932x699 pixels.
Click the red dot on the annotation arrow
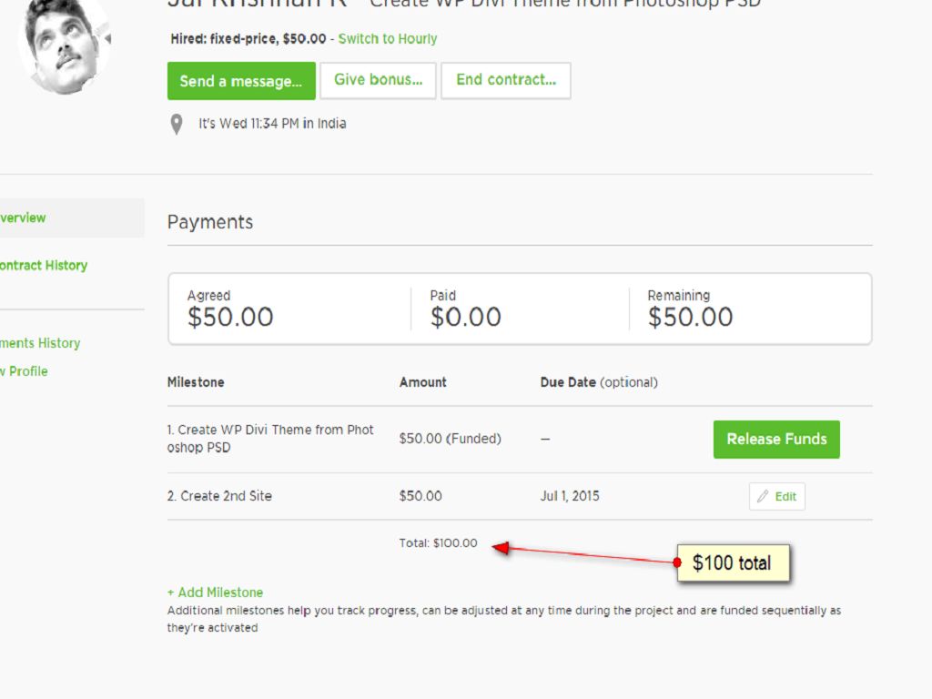677,562
